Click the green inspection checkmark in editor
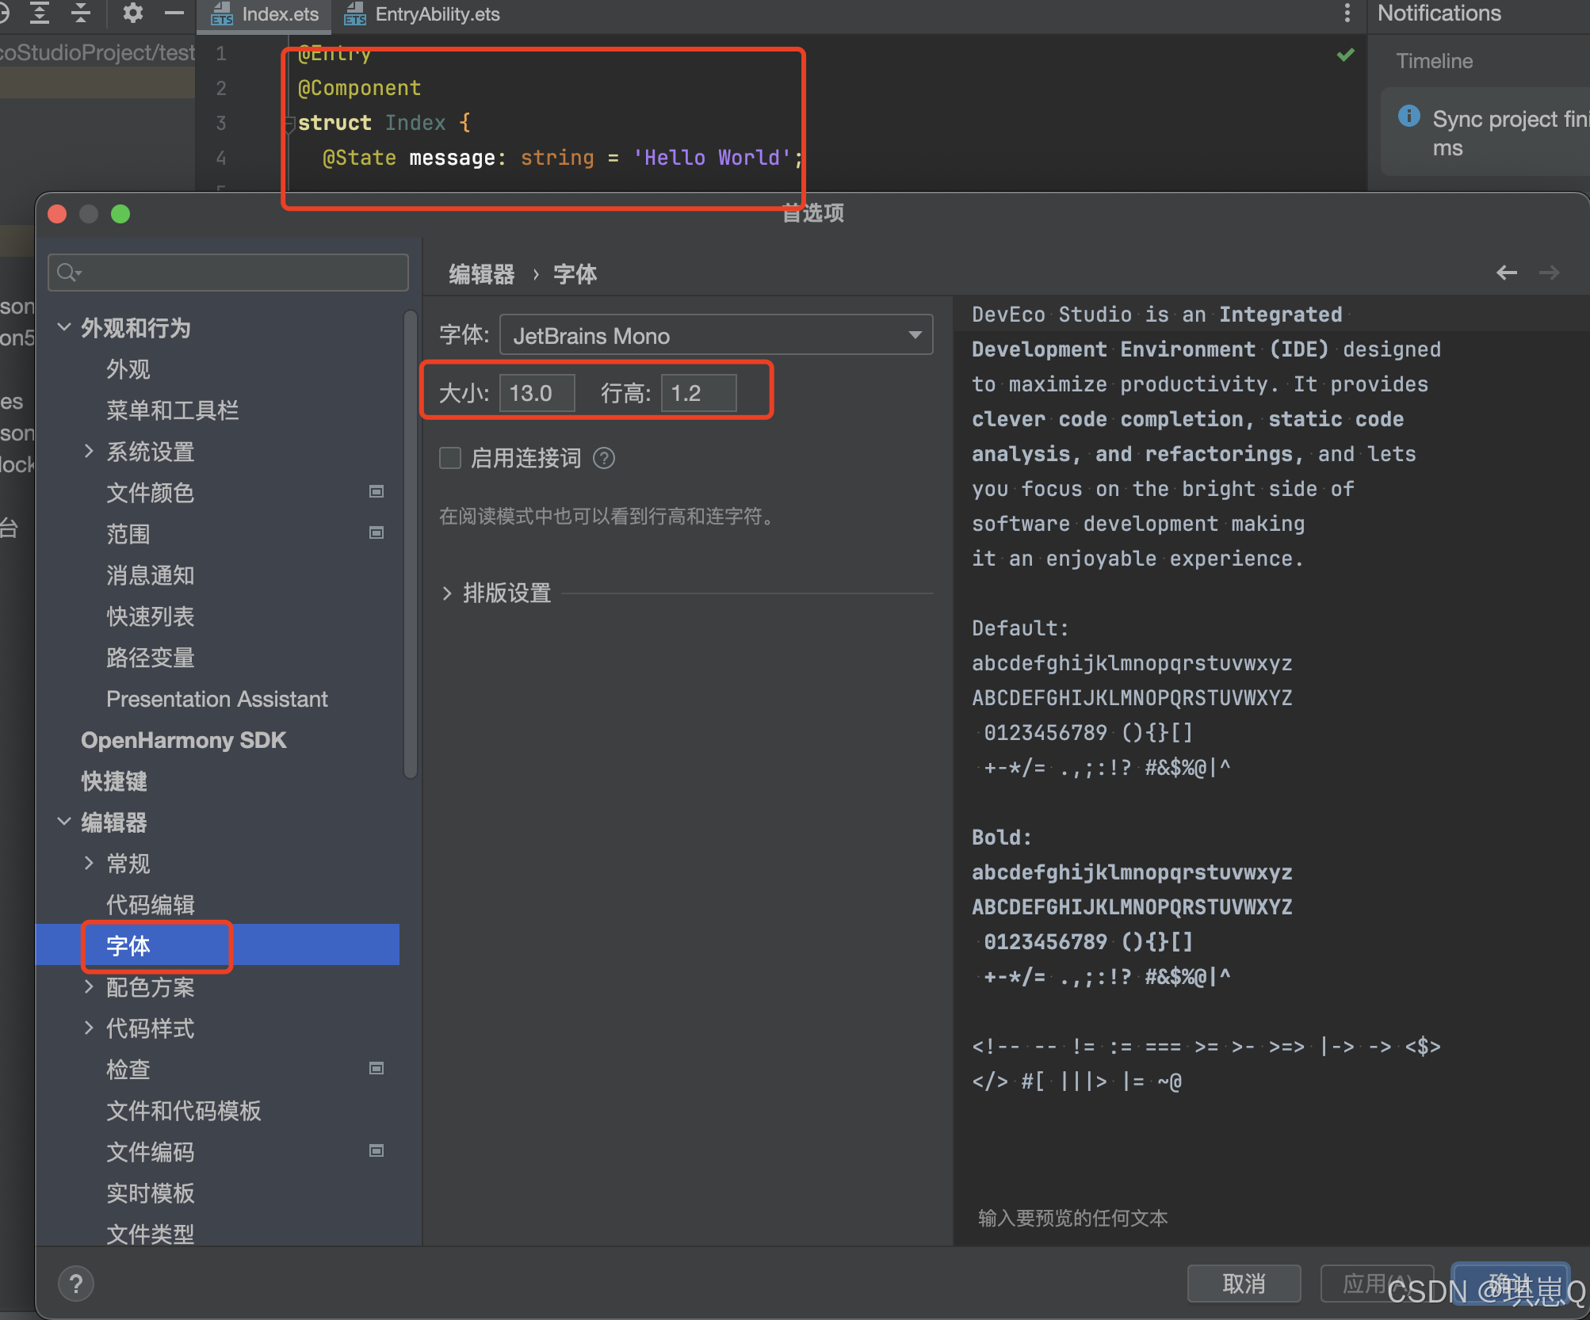 point(1345,55)
